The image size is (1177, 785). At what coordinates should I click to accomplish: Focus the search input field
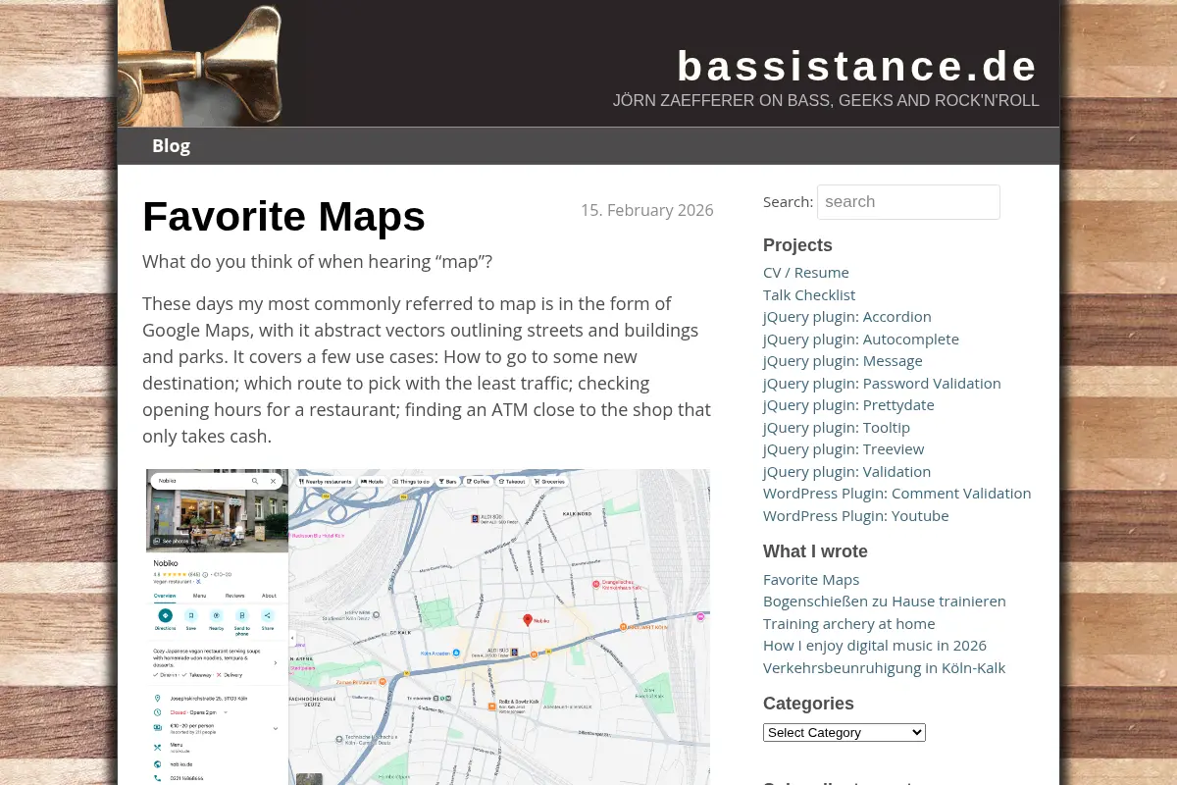coord(908,202)
